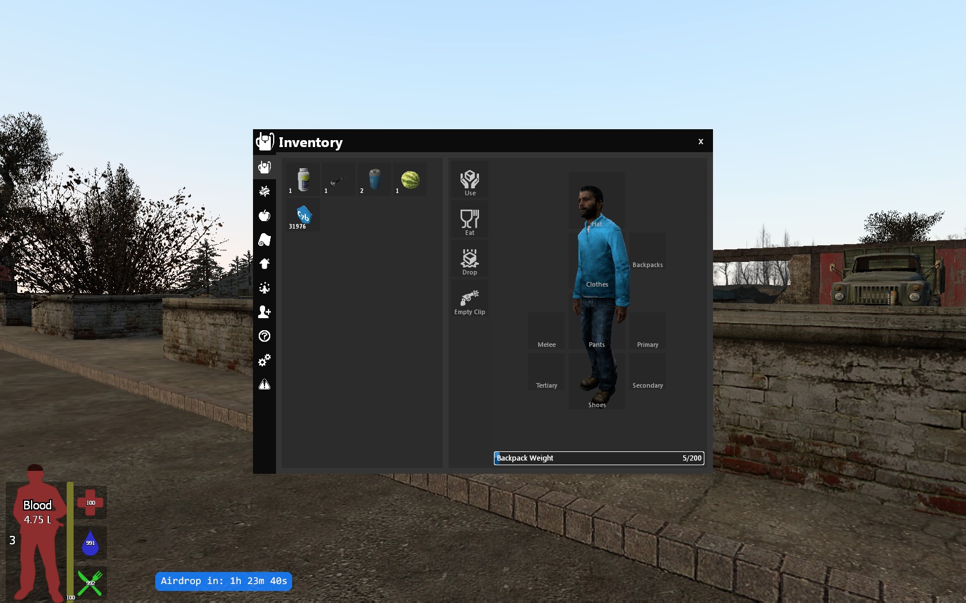The image size is (966, 603).
Task: Click the Inventory window title text
Action: coord(310,142)
